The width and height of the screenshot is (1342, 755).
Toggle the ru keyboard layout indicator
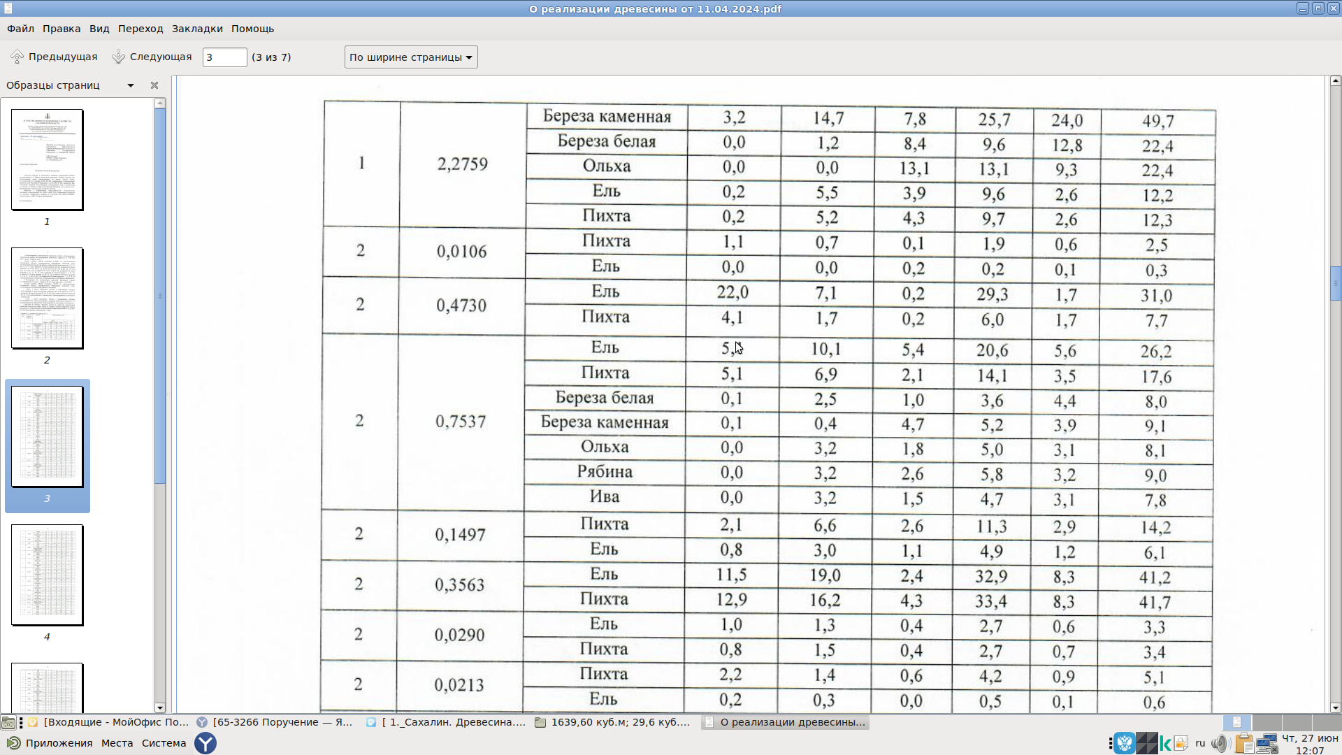click(x=1200, y=743)
